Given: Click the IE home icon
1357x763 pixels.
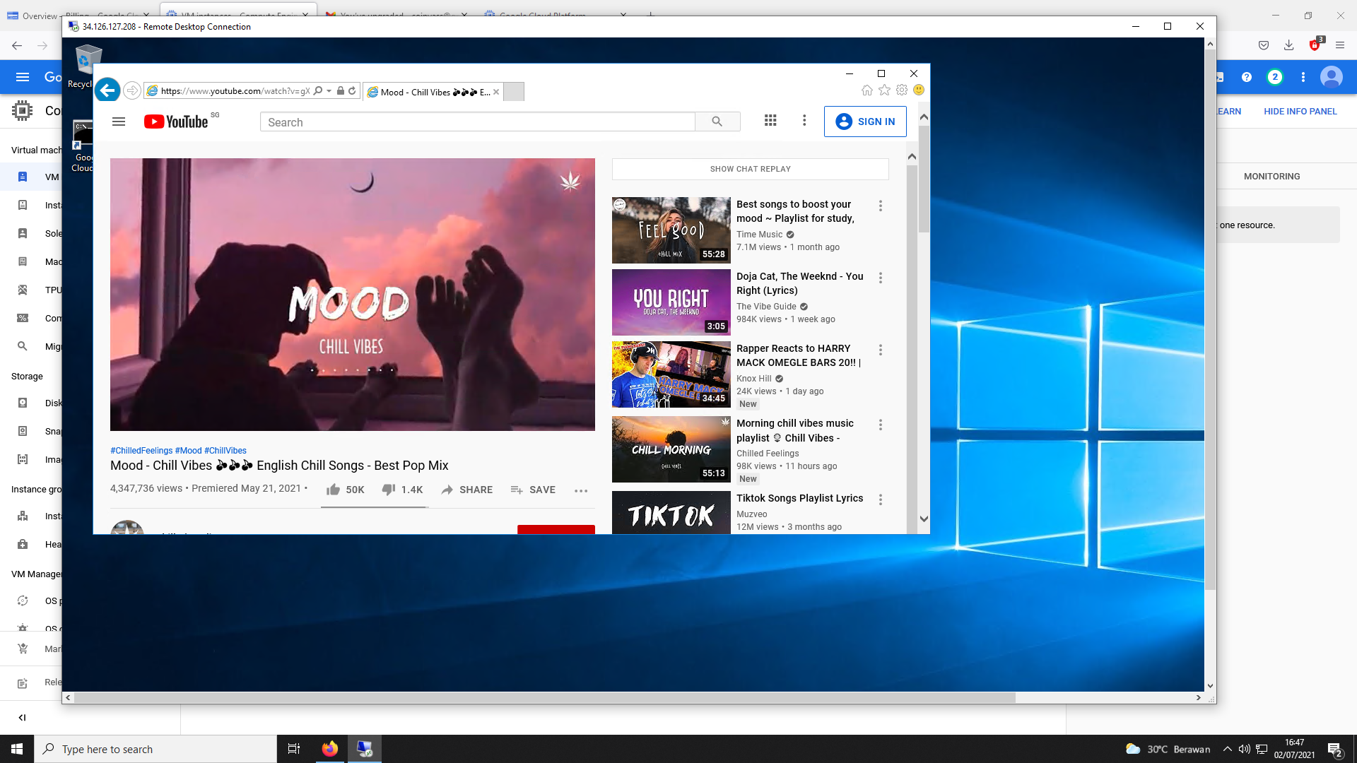Looking at the screenshot, I should (867, 90).
